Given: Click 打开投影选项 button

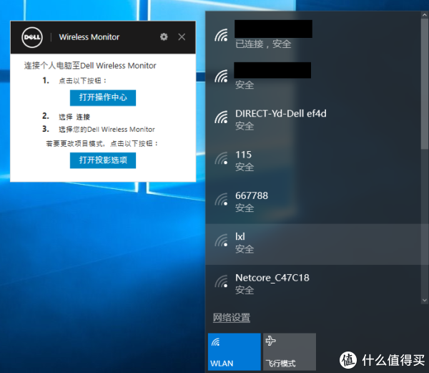Looking at the screenshot, I should (103, 160).
